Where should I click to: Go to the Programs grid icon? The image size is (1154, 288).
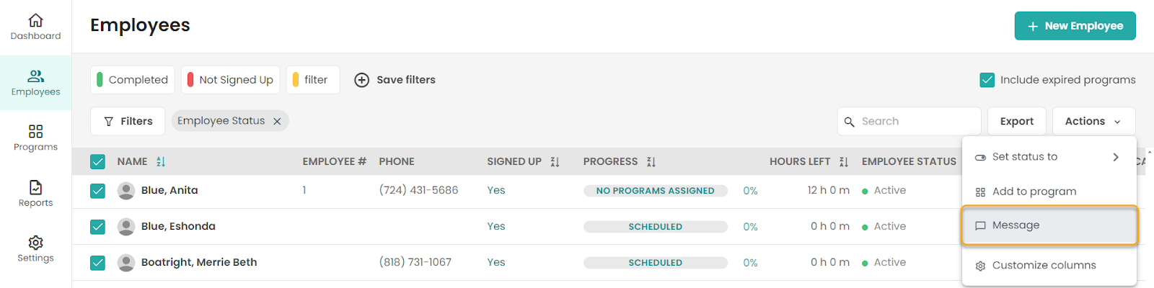35,131
